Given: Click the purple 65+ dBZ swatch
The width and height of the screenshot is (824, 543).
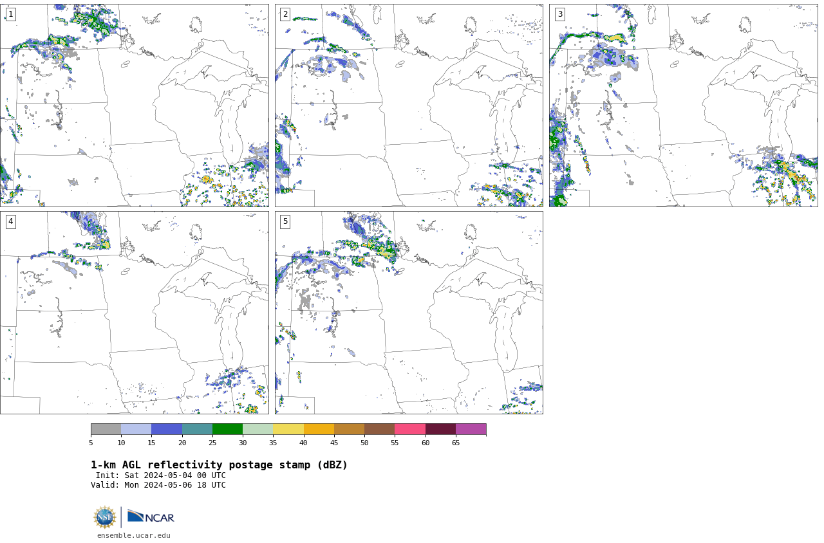Looking at the screenshot, I should [471, 429].
